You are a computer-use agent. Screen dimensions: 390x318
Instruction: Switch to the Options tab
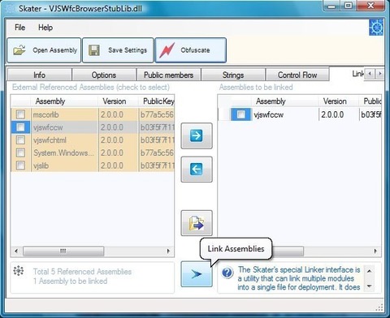pos(104,75)
